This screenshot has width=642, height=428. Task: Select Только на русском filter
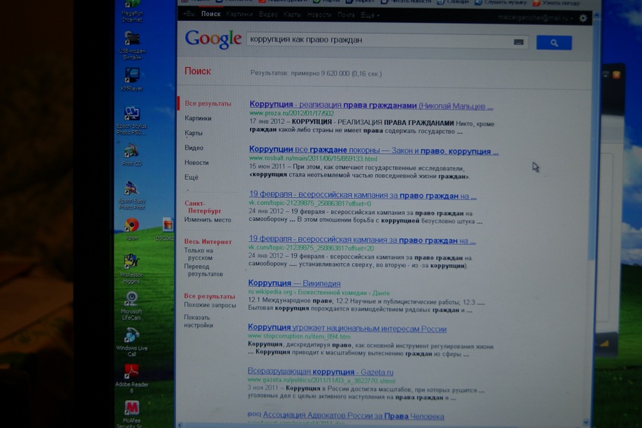pyautogui.click(x=199, y=254)
